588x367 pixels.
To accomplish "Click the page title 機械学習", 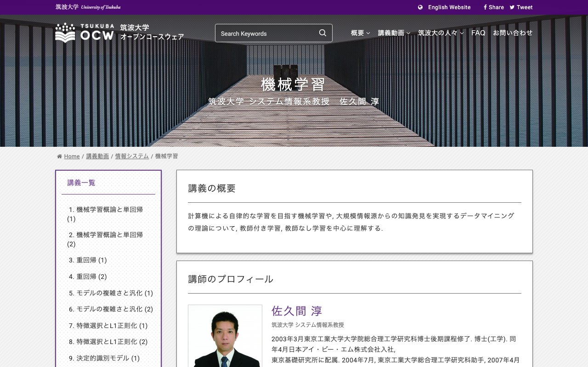I will coord(294,84).
